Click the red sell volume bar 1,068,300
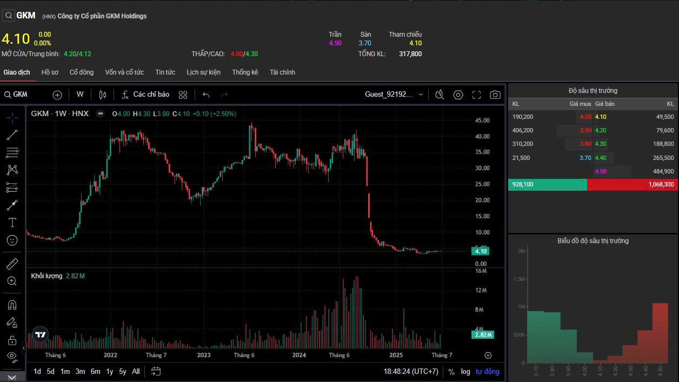Viewport: 679px width, 382px height. click(632, 185)
